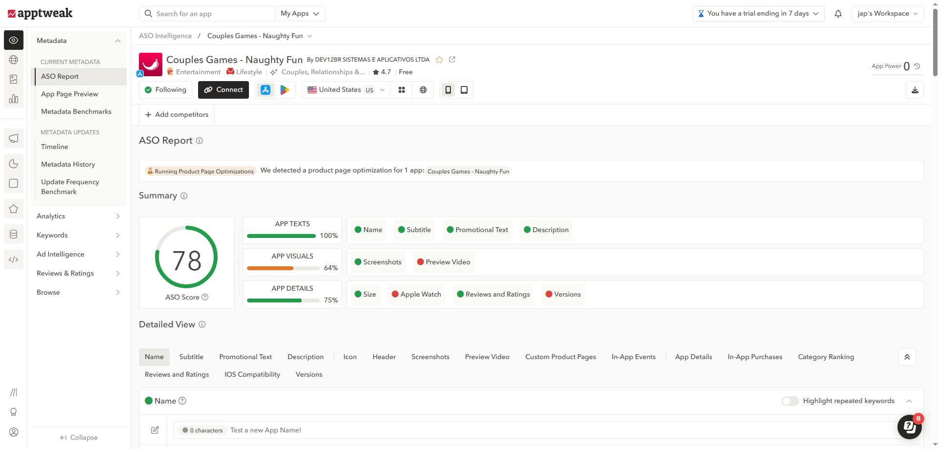The width and height of the screenshot is (939, 449).
Task: Download the ASO report
Action: pyautogui.click(x=915, y=90)
